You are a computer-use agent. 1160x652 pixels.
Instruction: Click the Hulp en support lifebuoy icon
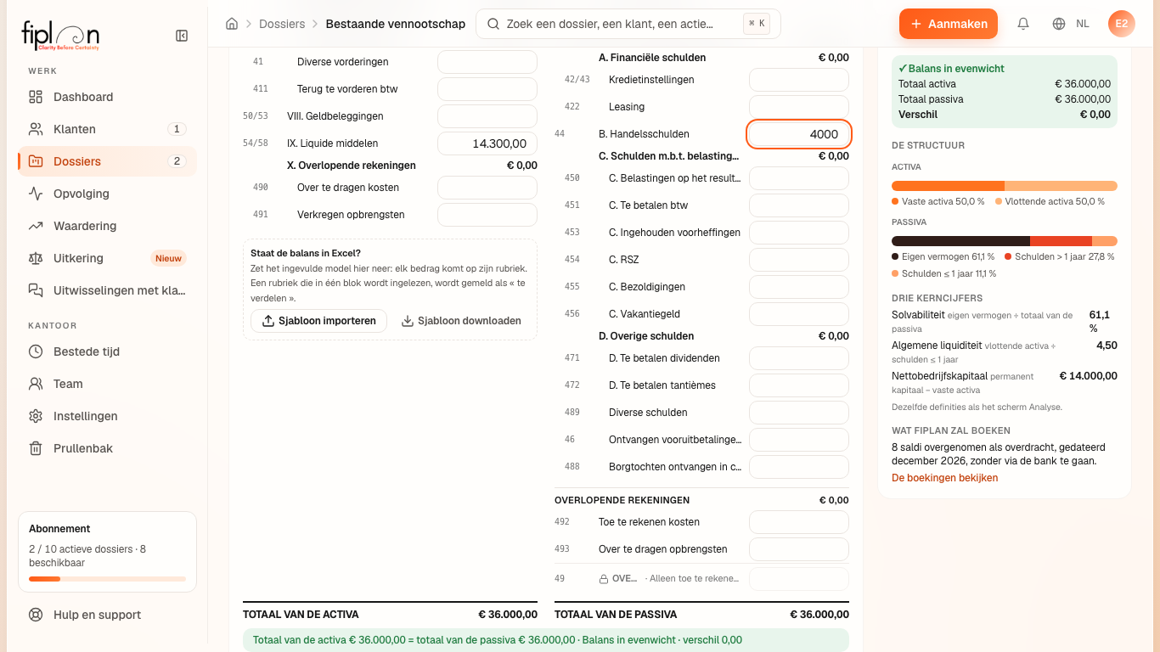36,615
